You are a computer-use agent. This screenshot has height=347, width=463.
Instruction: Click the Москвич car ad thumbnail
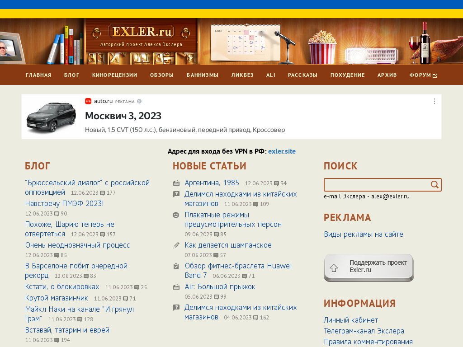pyautogui.click(x=51, y=117)
